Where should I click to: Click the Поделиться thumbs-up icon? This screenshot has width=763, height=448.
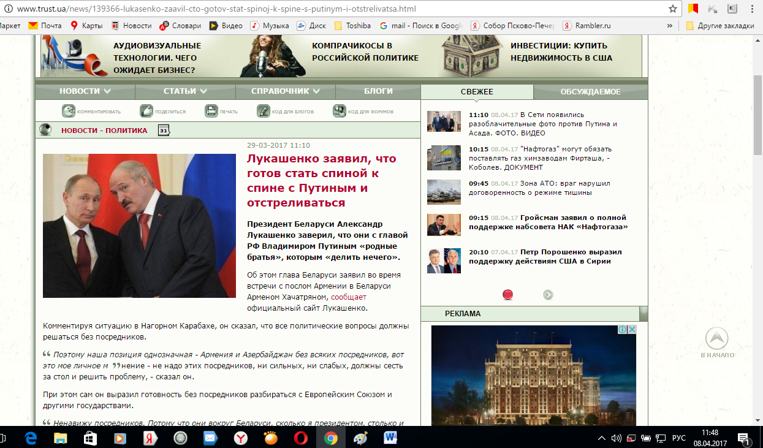[146, 111]
